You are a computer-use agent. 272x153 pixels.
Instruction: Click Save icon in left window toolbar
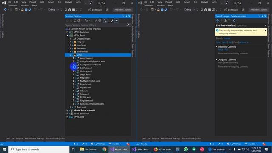pyautogui.click(x=26, y=10)
